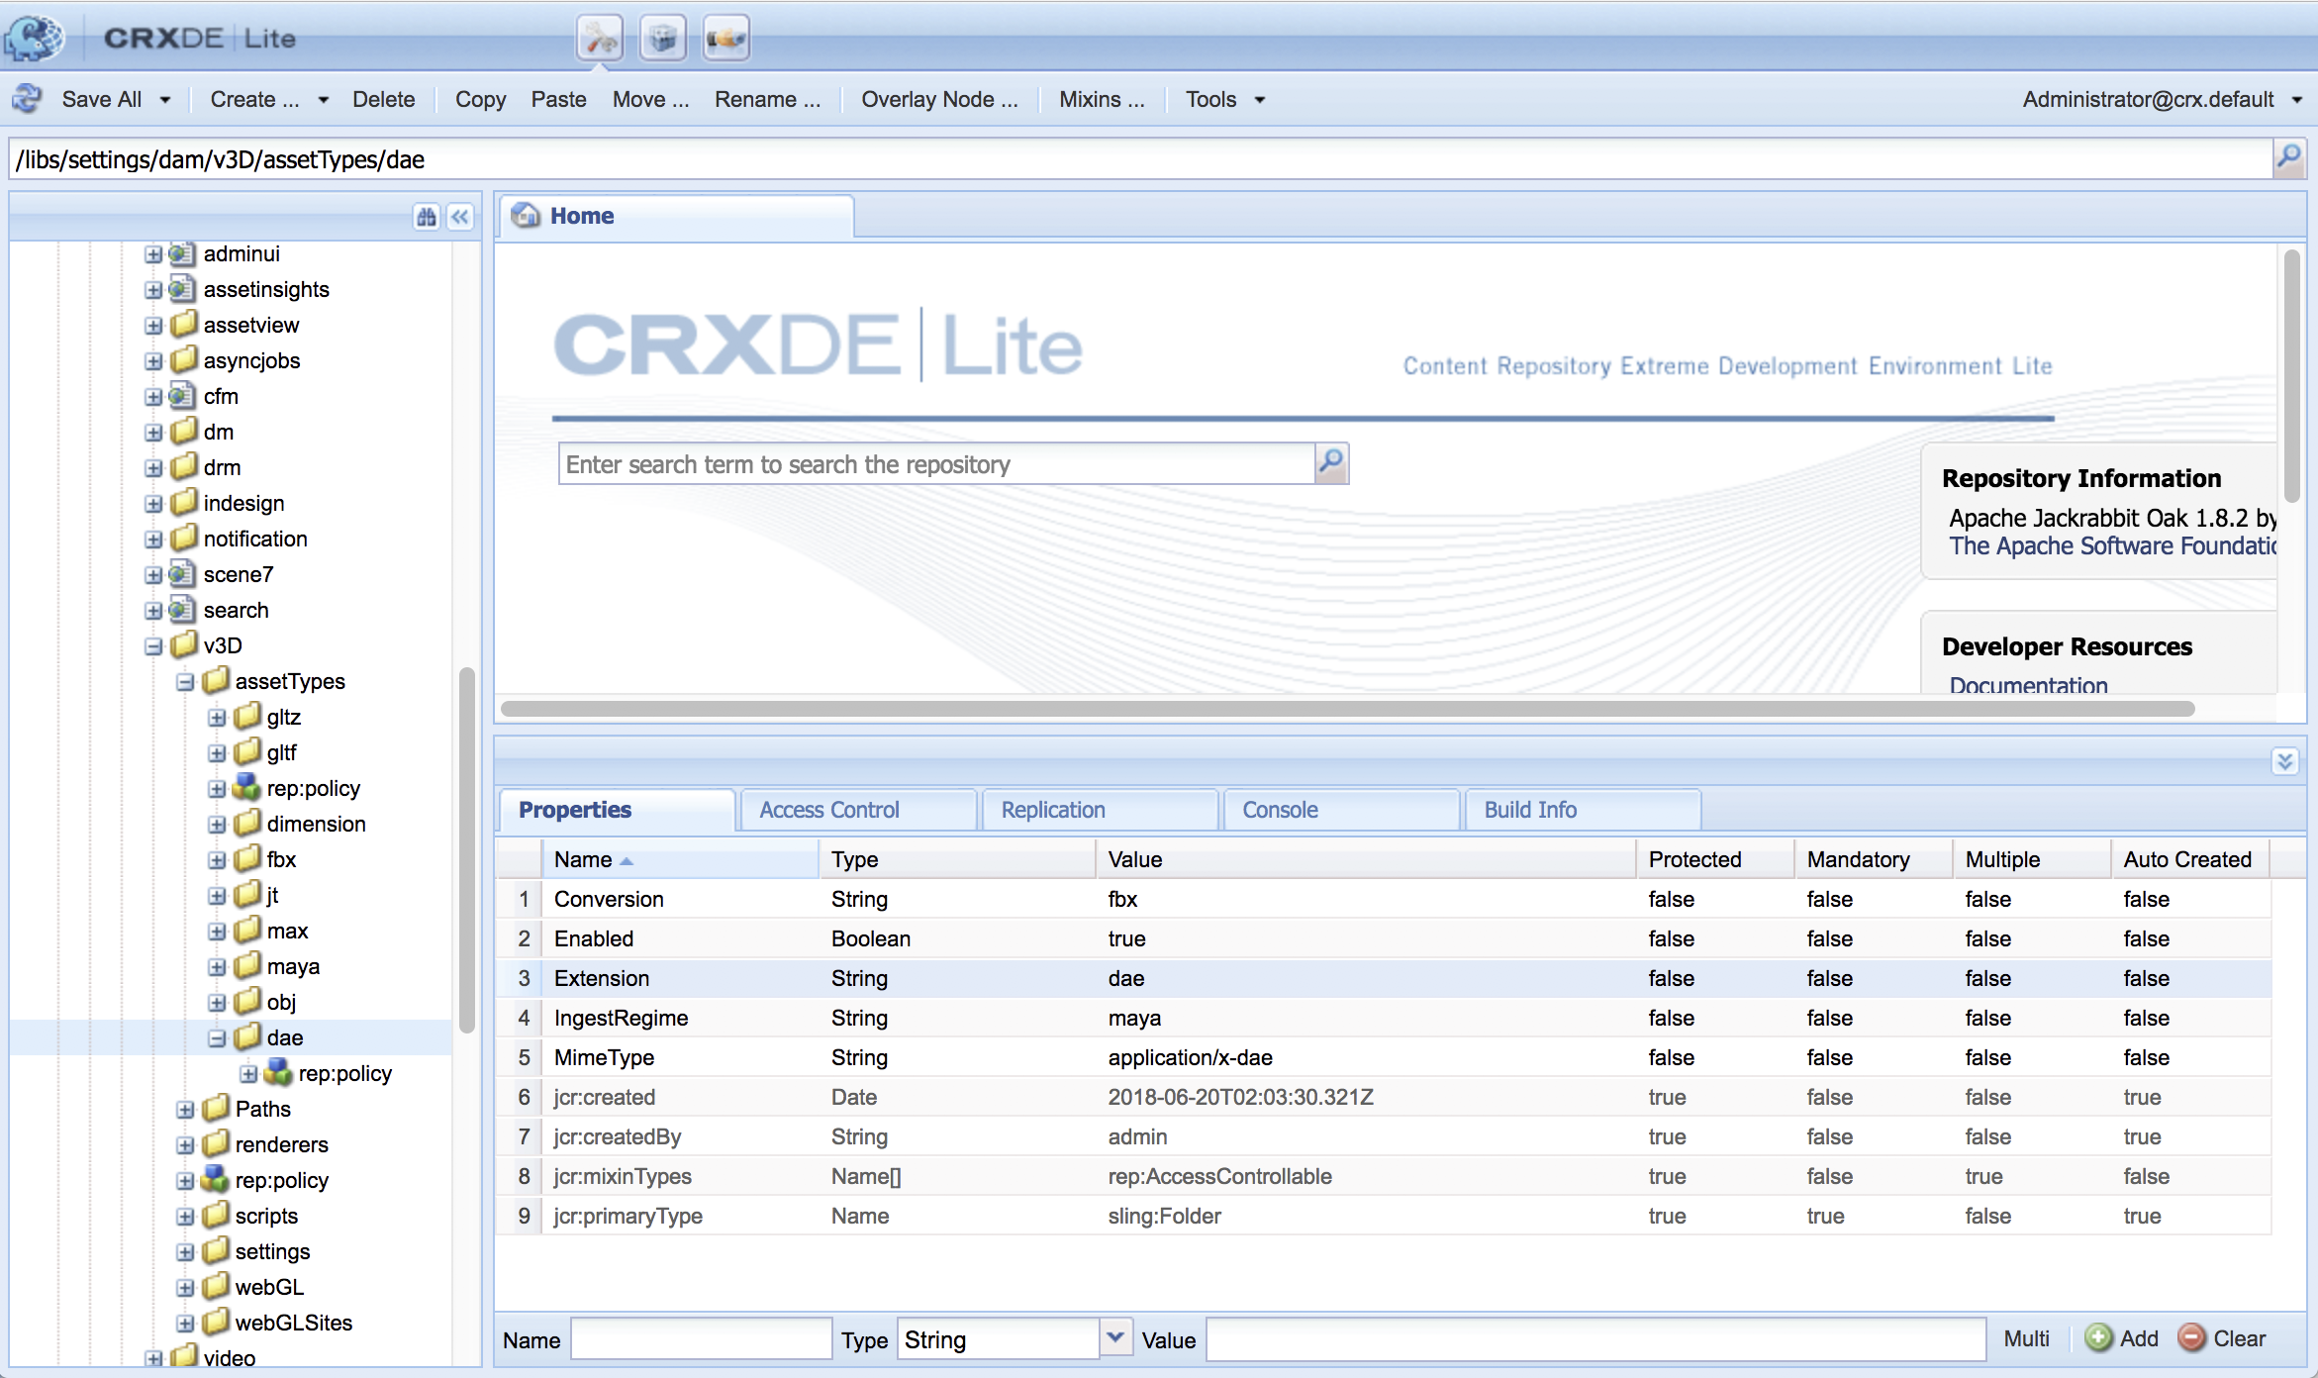Switch to the Console tab
The height and width of the screenshot is (1378, 2318).
(x=1341, y=810)
